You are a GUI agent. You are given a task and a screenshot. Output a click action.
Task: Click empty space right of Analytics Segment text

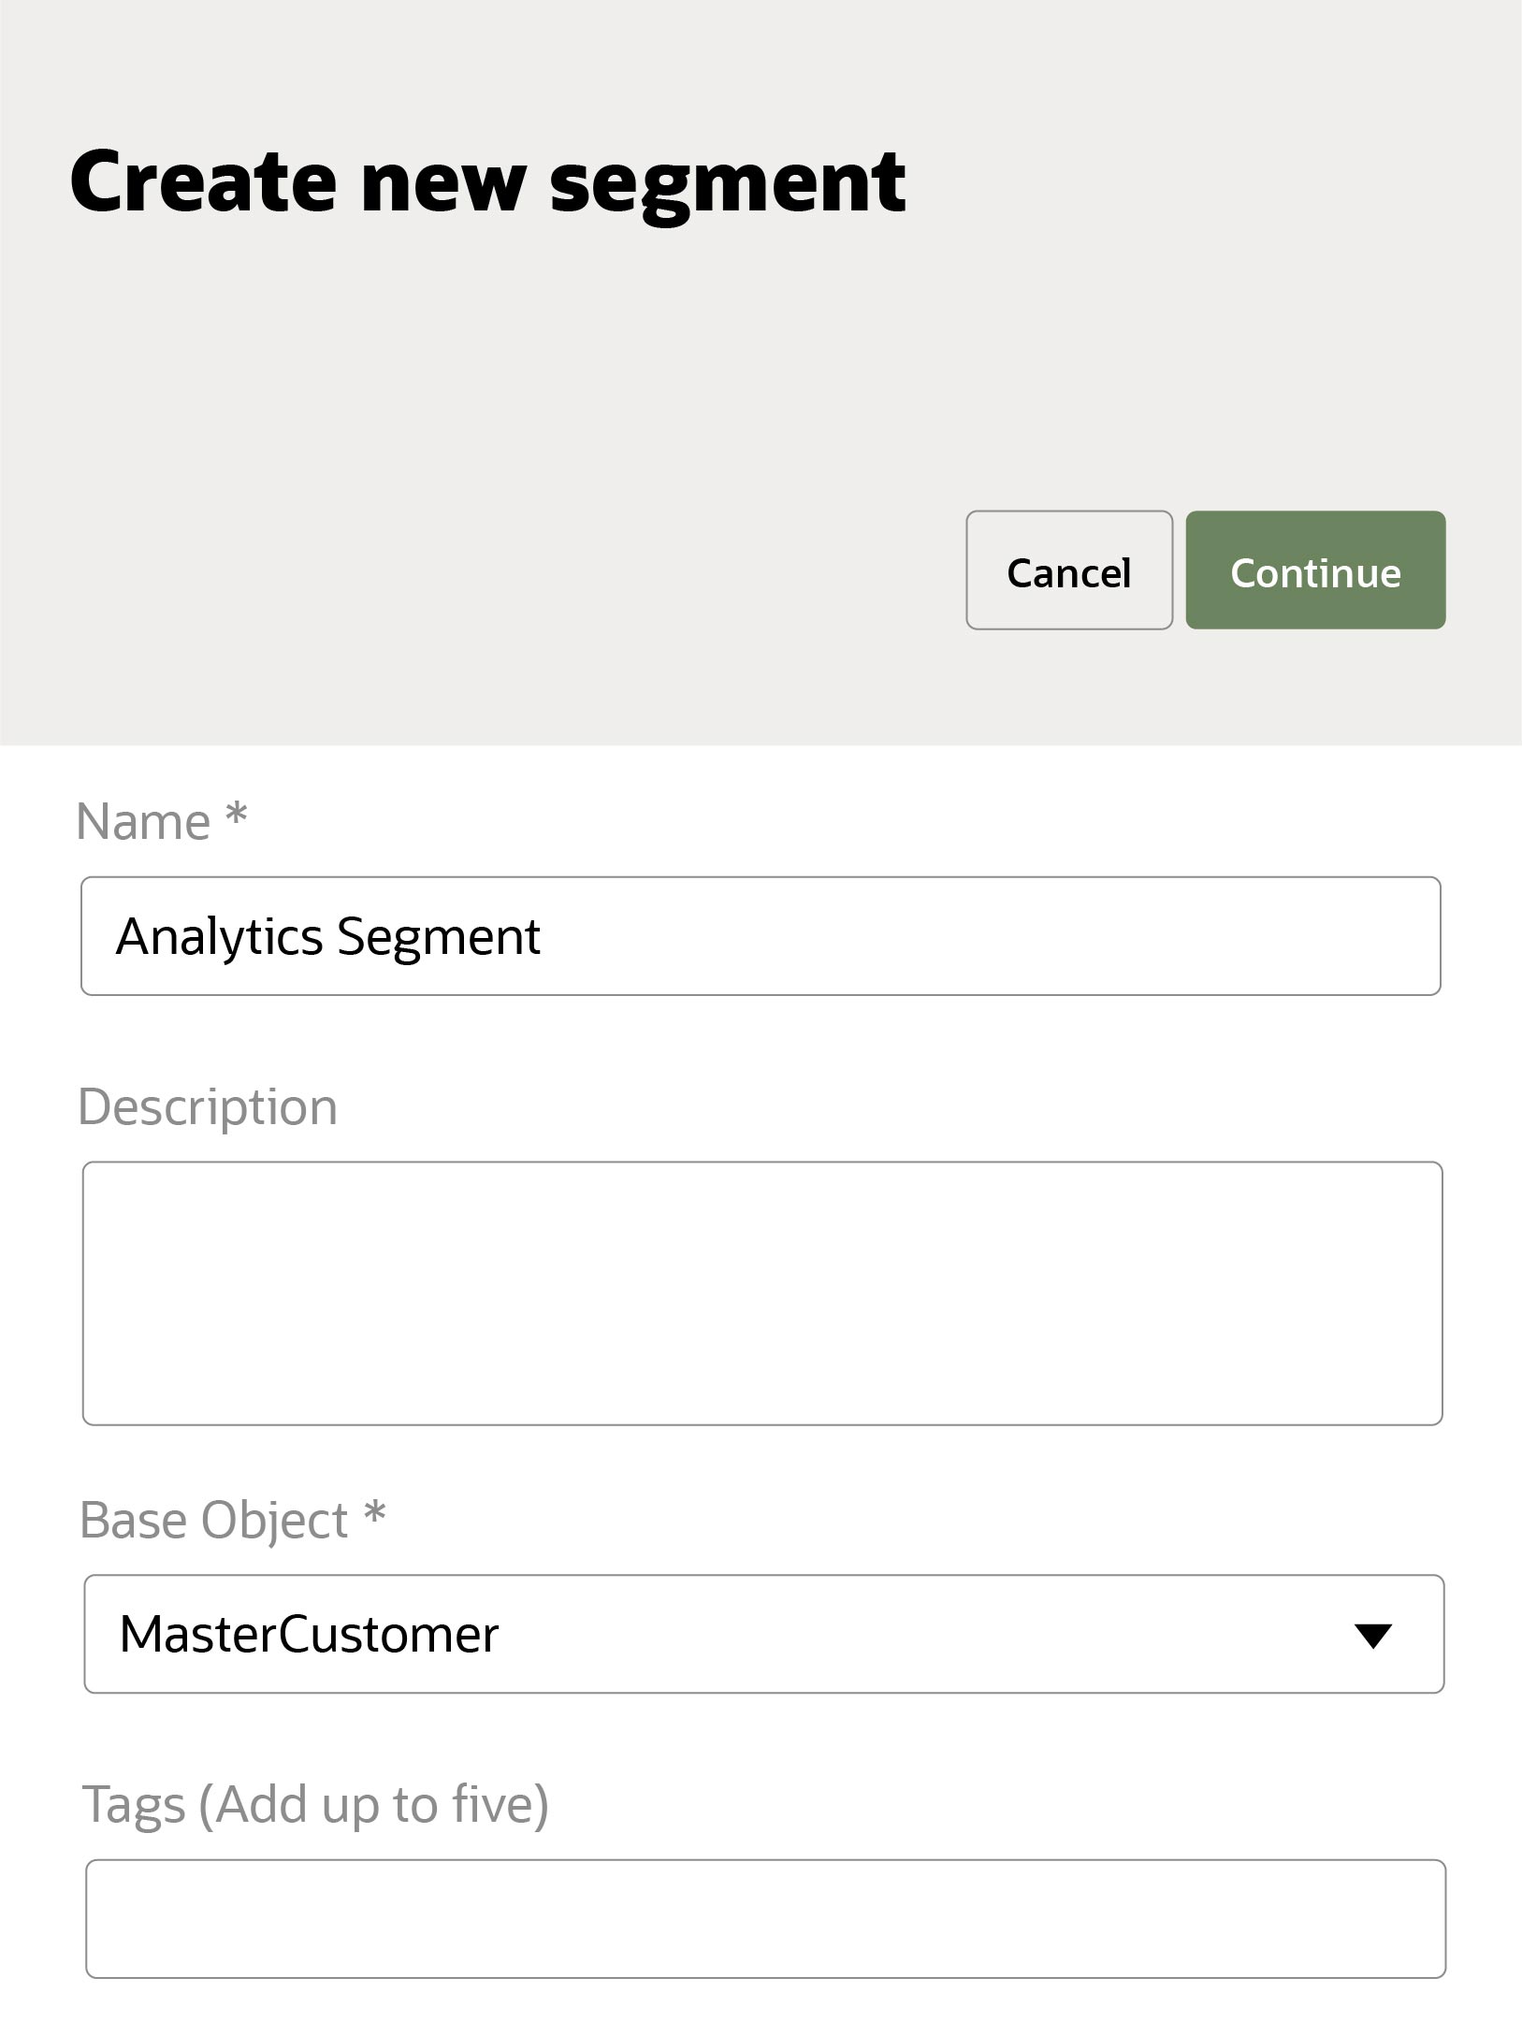point(982,936)
